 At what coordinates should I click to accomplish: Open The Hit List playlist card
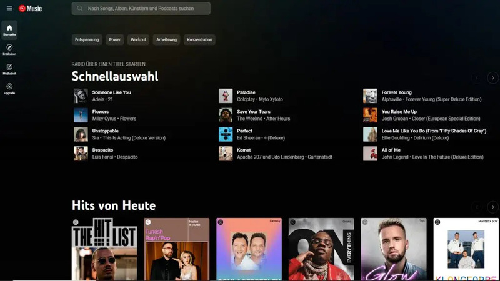click(104, 249)
